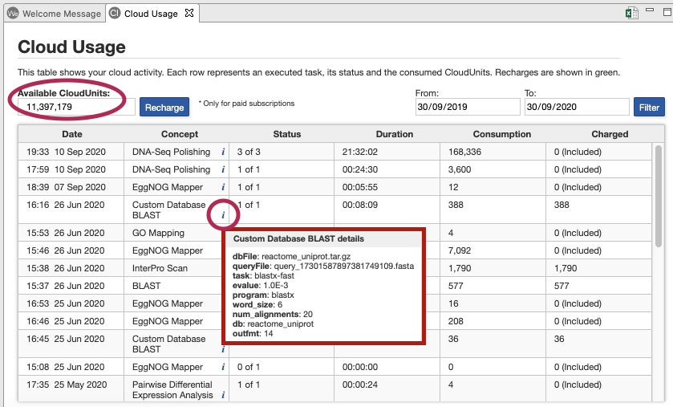Open info for 17:59 DNA-Seq Polishing row
Image resolution: width=673 pixels, height=407 pixels.
click(x=223, y=169)
